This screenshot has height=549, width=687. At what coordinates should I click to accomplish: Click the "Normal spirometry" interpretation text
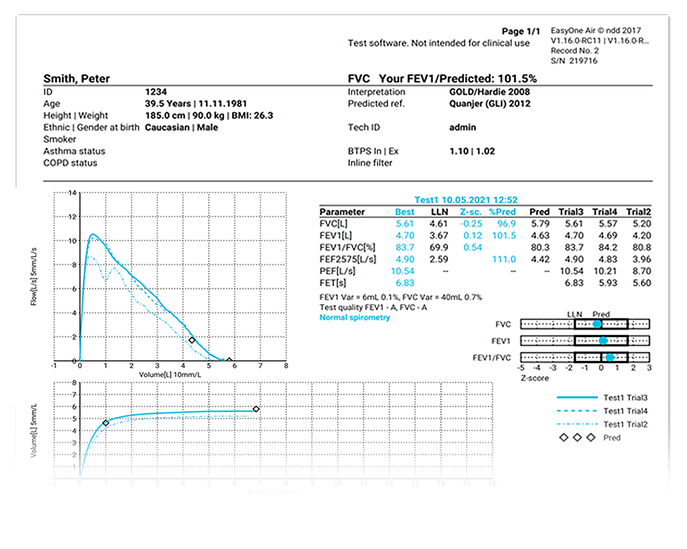354,318
